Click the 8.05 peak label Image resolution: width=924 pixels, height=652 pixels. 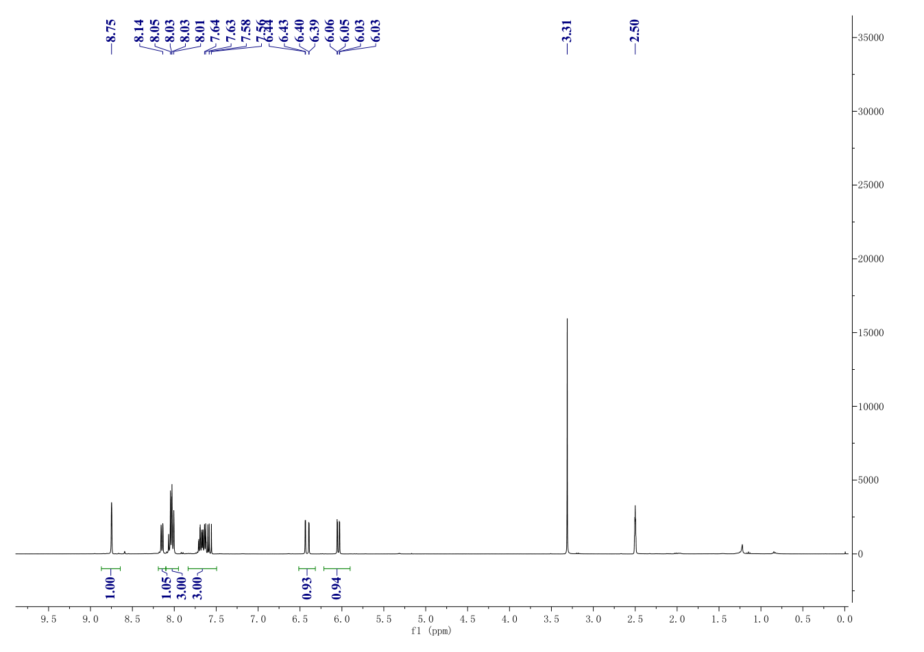[x=154, y=31]
